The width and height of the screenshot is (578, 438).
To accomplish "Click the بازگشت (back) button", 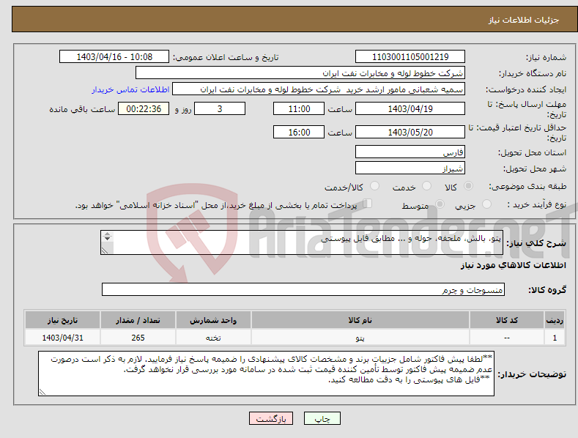I will (271, 419).
